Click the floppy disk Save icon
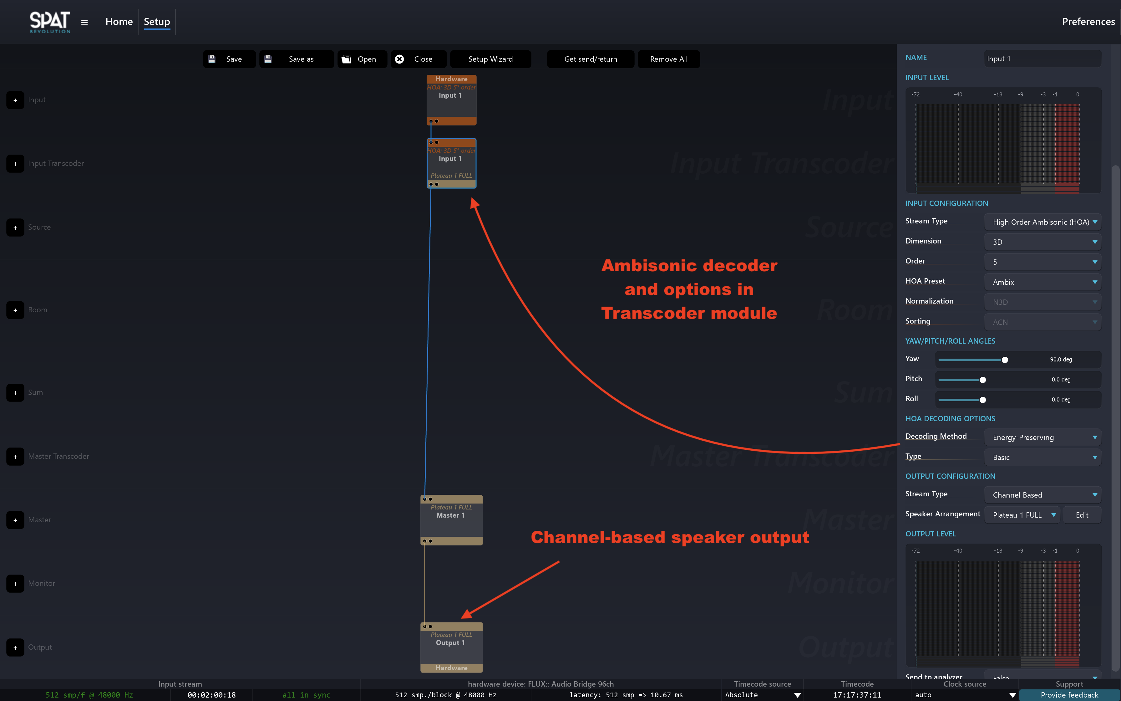The width and height of the screenshot is (1121, 701). [212, 59]
